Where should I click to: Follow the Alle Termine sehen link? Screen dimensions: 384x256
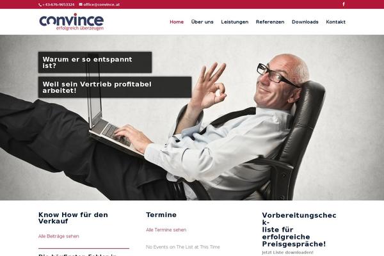click(x=166, y=230)
